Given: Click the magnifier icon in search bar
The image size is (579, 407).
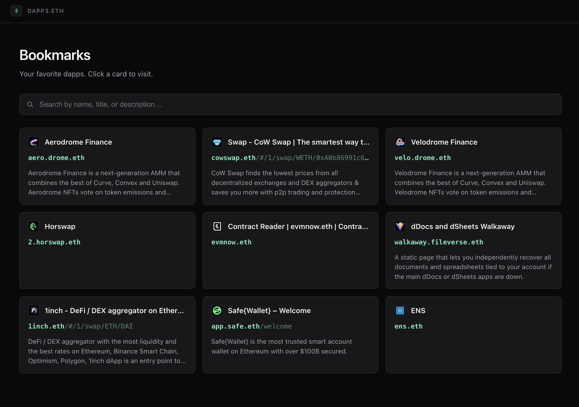Looking at the screenshot, I should (30, 105).
